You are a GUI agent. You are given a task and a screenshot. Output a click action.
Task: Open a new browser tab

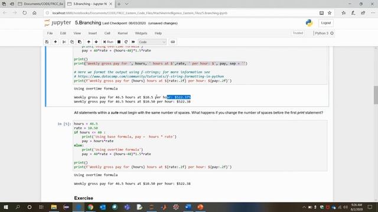(x=119, y=4)
